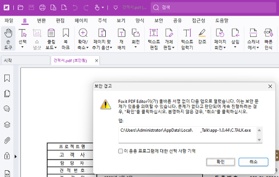Open the quick access customize dropdown
This screenshot has width=279, height=177.
tap(116, 8)
